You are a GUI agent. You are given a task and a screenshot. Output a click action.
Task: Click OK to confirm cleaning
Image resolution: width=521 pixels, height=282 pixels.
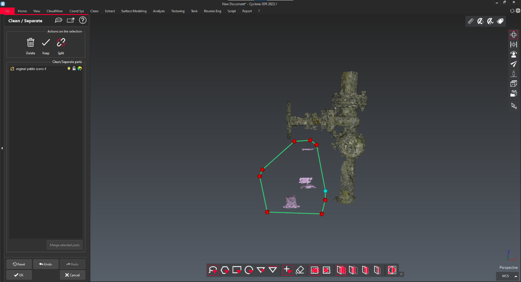point(19,275)
